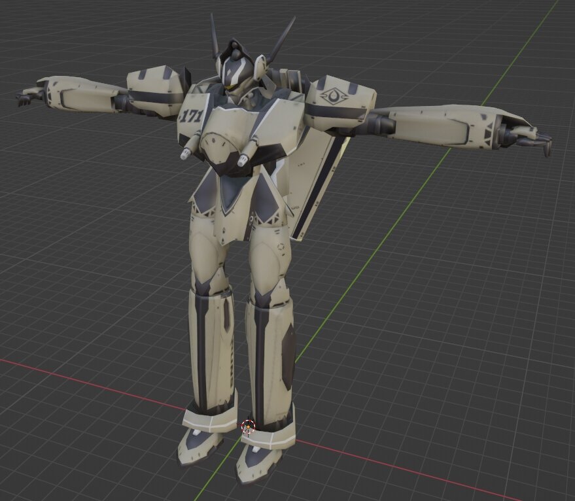Screen dimensions: 575x501
Task: Click the emblem on the robot's shoulder armor
Action: pos(334,97)
